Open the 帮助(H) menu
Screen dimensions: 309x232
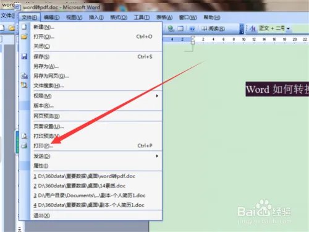212,17
